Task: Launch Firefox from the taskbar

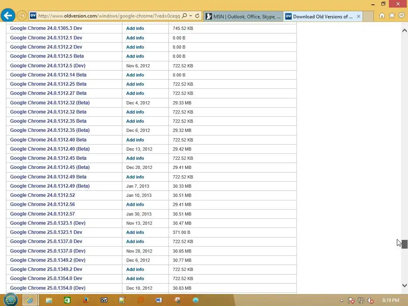Action: (x=85, y=300)
